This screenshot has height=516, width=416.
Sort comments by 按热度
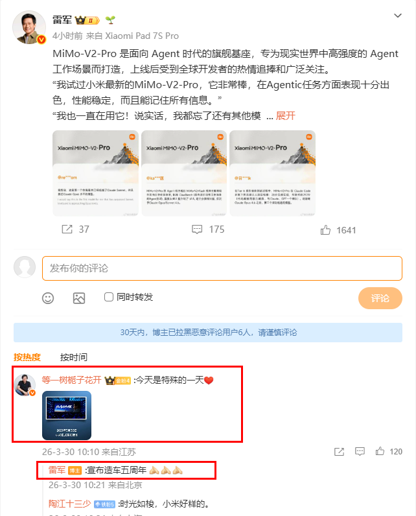(27, 357)
